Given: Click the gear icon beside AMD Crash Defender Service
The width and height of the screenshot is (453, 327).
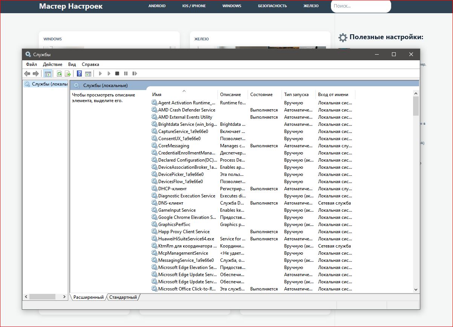Looking at the screenshot, I should coord(155,110).
